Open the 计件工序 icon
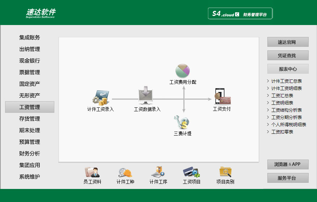317x202 pixels. [x=158, y=172]
